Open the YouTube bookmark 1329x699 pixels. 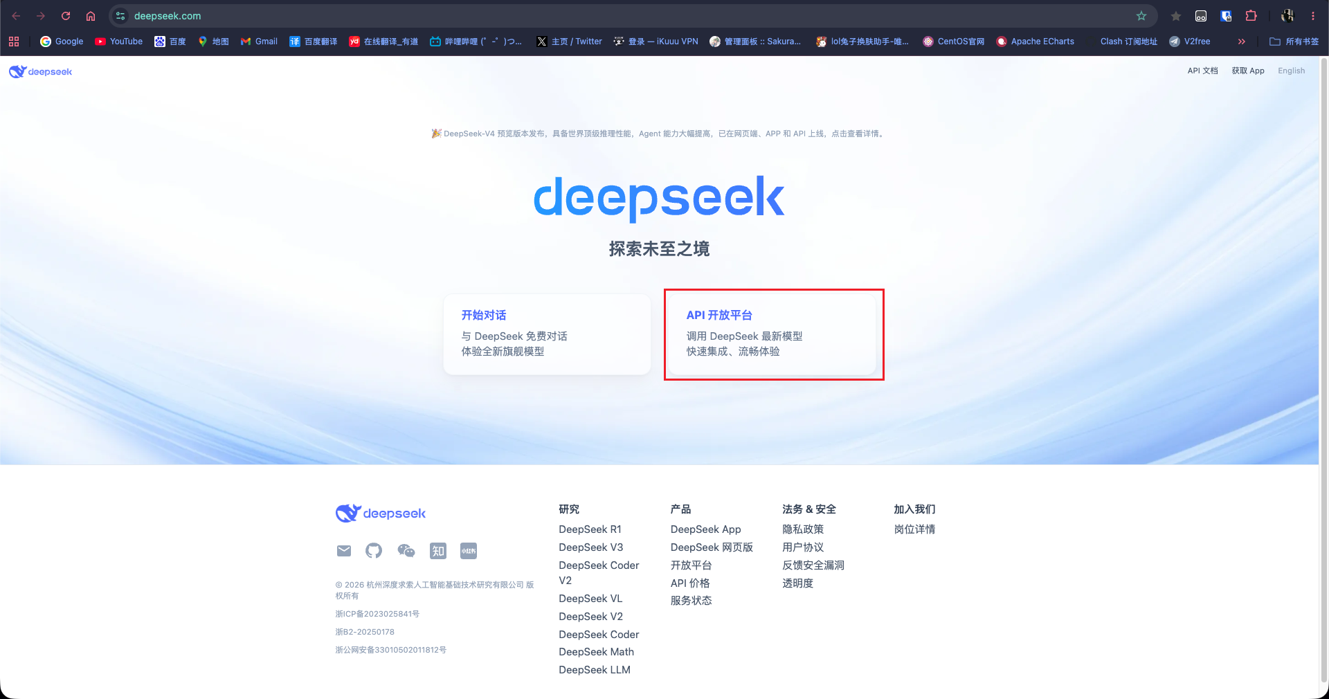(118, 42)
